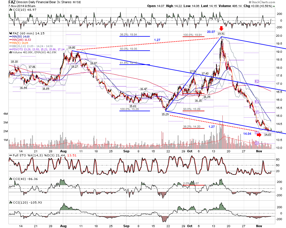286x228 pixels.
Task: Select the S1 pivot label box
Action: tap(257, 132)
